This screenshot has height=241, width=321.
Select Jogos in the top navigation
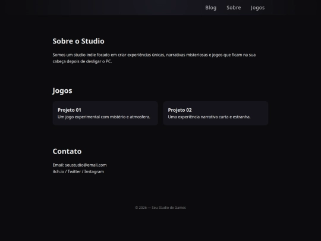coord(257,8)
